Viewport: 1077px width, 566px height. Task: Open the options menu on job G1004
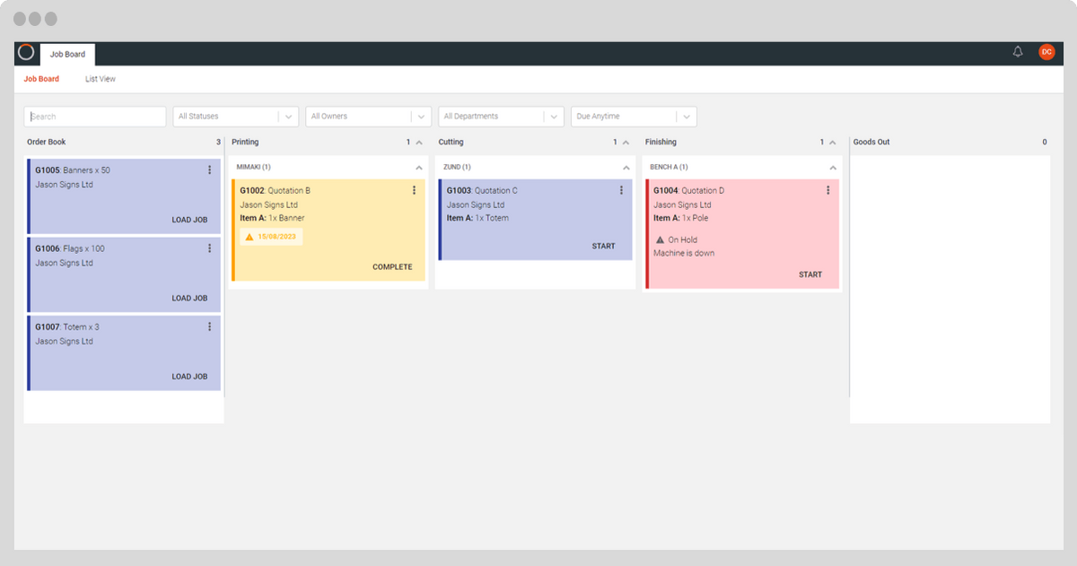(827, 189)
